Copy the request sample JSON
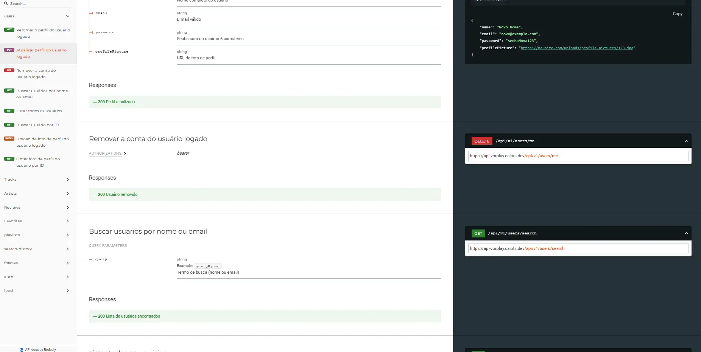This screenshot has width=701, height=352. click(x=677, y=14)
